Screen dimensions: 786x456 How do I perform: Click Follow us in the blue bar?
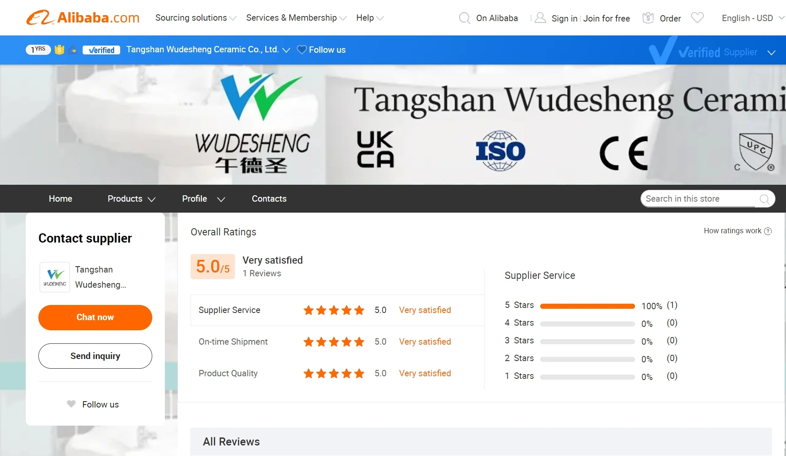(327, 50)
